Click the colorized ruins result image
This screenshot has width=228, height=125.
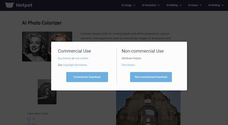point(148,108)
